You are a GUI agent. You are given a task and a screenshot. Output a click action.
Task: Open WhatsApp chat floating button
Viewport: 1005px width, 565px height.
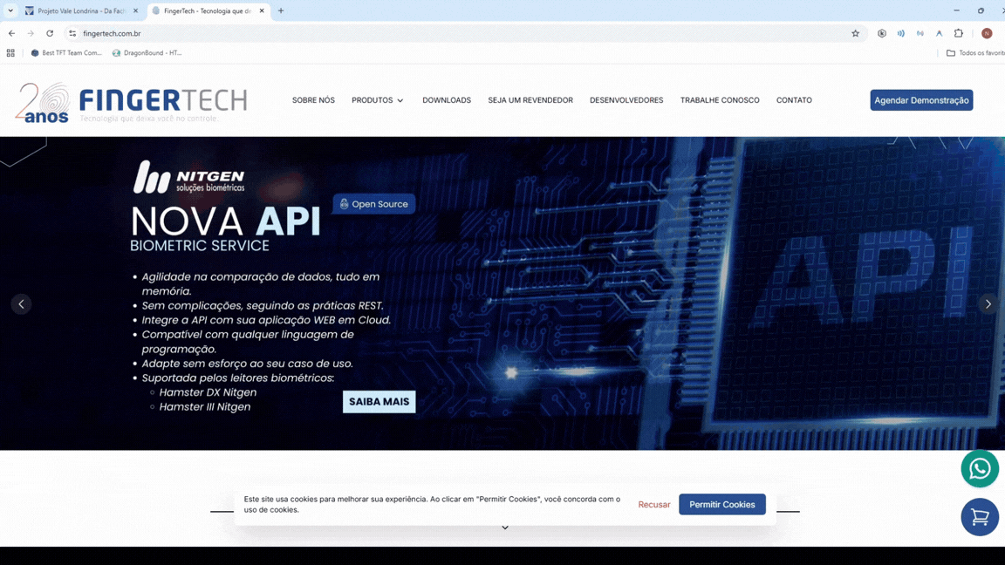coord(980,469)
